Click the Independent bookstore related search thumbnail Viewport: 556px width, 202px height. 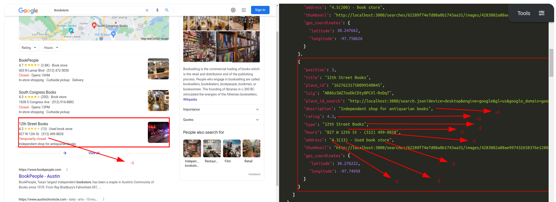click(x=192, y=148)
